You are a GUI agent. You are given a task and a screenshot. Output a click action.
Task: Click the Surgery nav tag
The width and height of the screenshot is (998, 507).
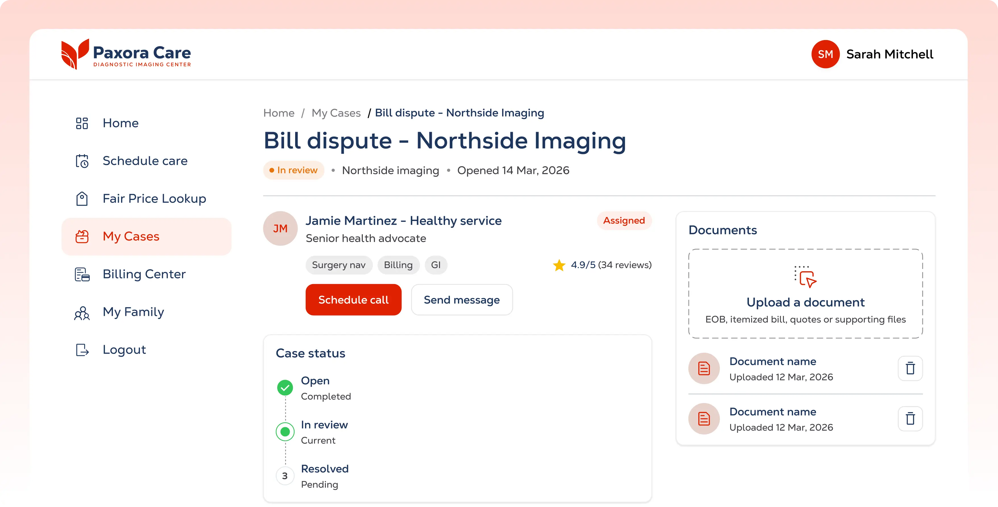tap(339, 265)
